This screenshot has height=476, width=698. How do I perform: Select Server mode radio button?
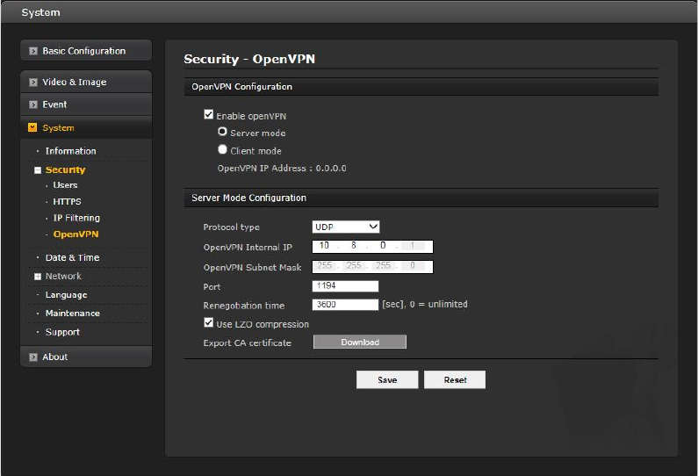click(x=223, y=132)
